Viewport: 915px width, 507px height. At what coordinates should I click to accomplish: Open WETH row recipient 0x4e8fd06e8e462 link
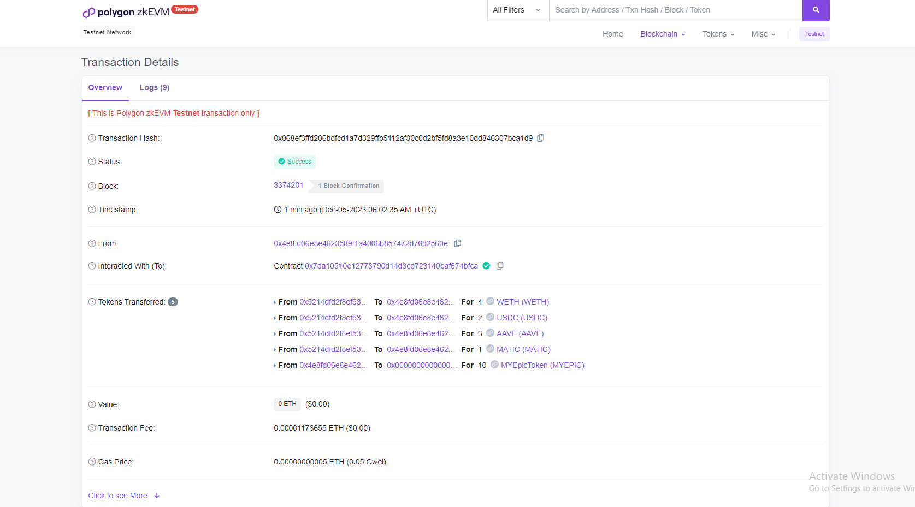tap(421, 302)
